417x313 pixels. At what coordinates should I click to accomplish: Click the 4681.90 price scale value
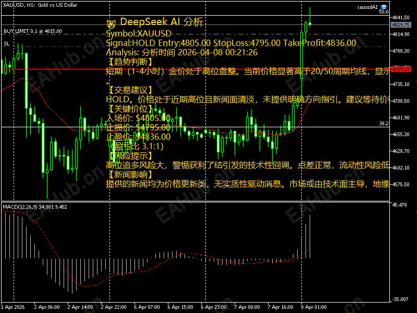(401, 118)
